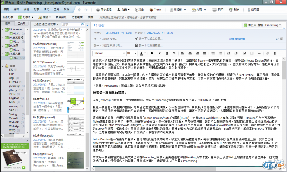Select the jQuery tag

pos(13,90)
